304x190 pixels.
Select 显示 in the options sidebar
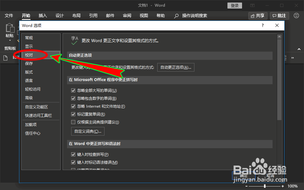coord(41,46)
